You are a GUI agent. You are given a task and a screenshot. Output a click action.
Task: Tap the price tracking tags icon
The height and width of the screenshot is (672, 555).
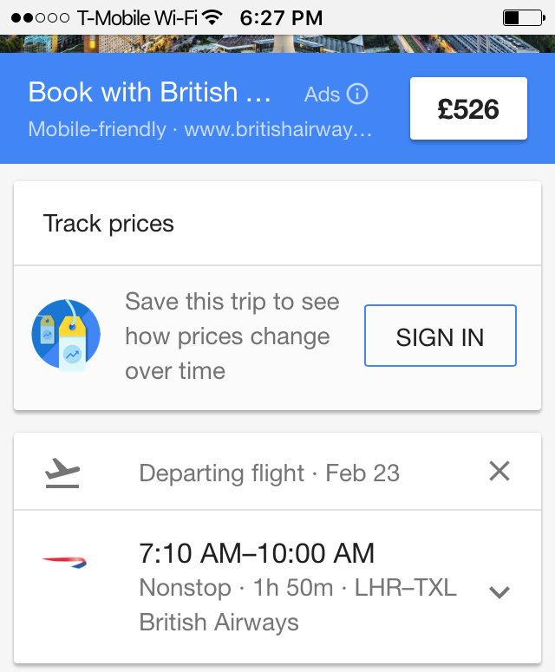pyautogui.click(x=65, y=336)
